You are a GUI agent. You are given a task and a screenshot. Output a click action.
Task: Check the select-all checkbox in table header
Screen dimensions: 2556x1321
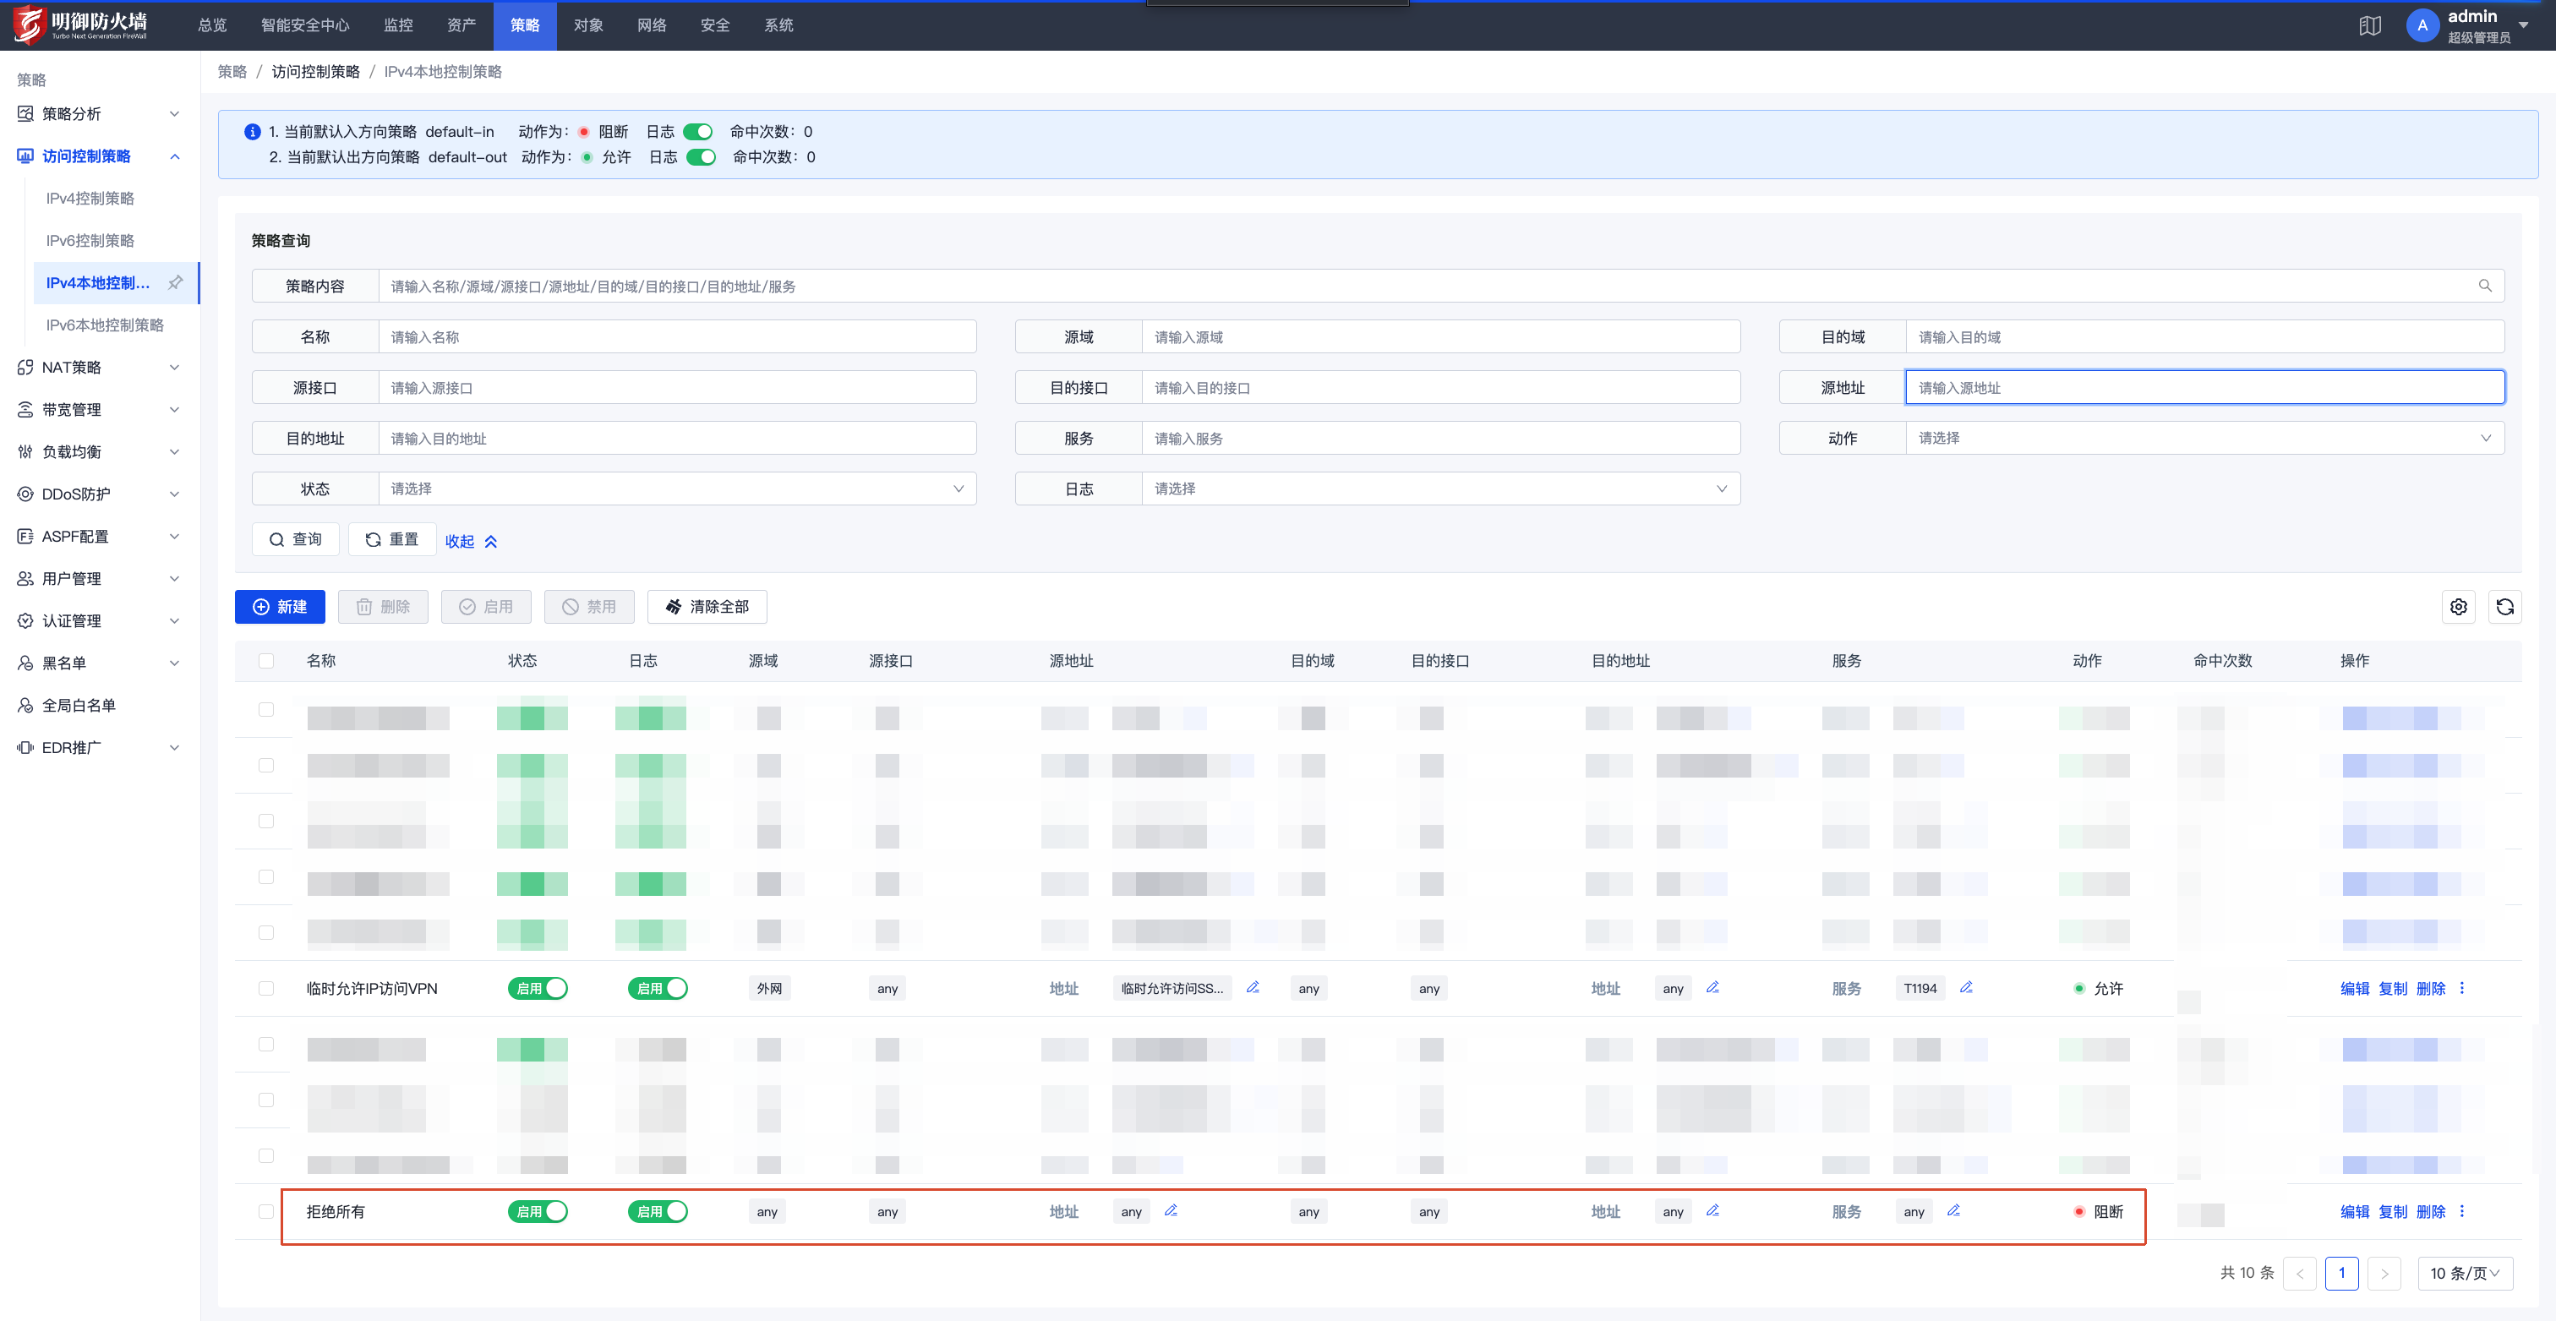coord(266,661)
